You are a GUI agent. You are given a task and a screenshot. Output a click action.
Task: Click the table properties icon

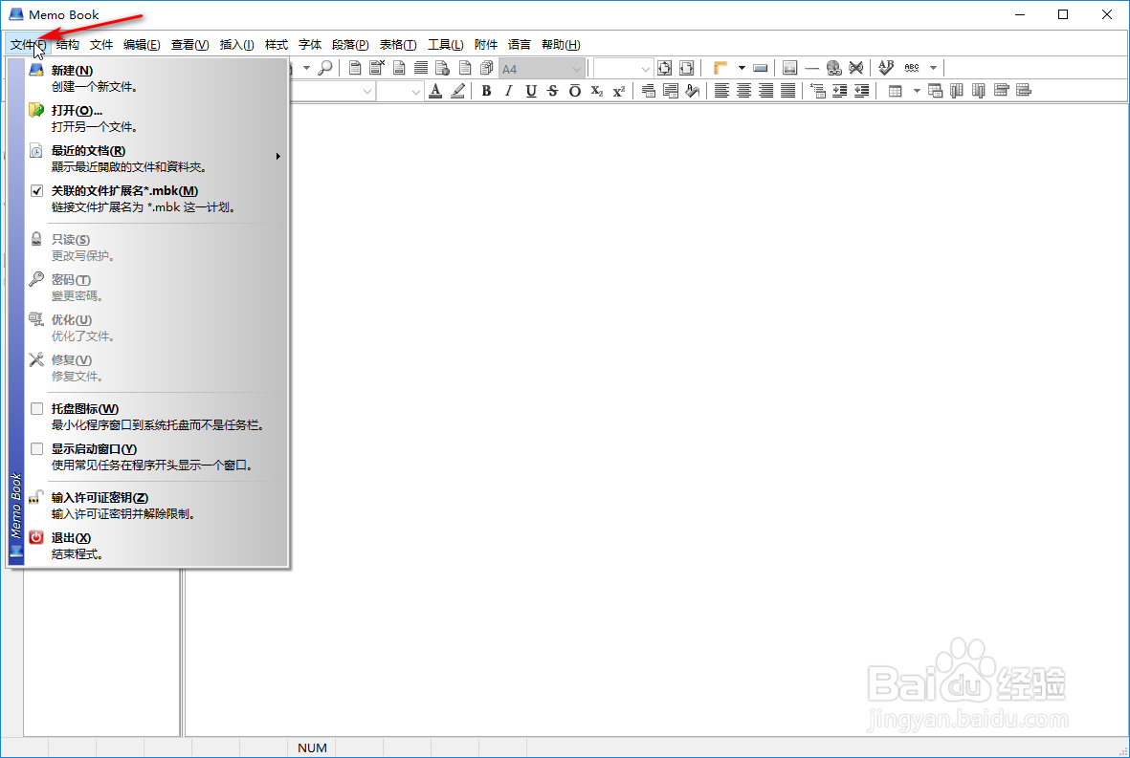point(936,91)
